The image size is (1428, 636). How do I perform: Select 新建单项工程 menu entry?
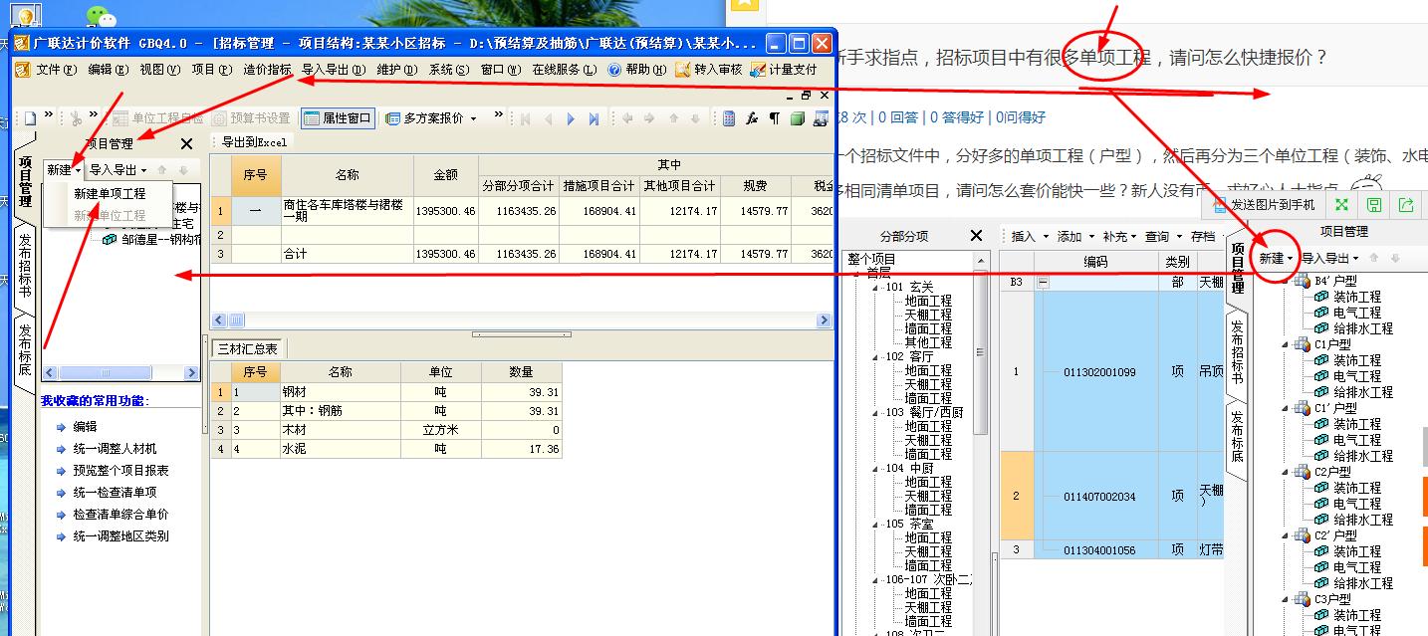[110, 193]
